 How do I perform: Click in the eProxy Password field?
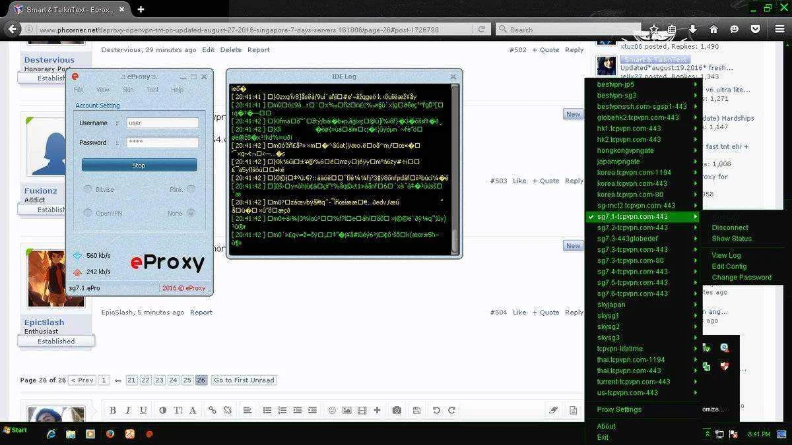coord(162,142)
